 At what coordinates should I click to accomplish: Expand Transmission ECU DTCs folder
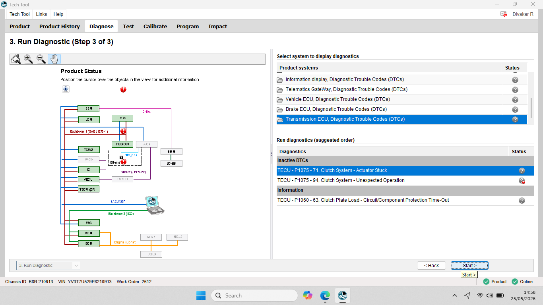tap(280, 120)
